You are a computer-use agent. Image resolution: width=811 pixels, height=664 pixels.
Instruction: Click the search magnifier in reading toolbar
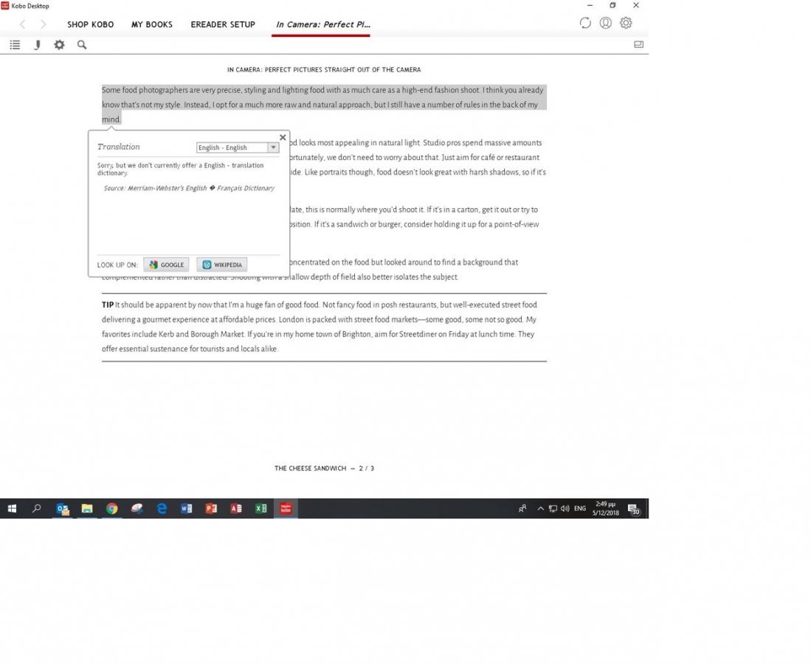82,45
